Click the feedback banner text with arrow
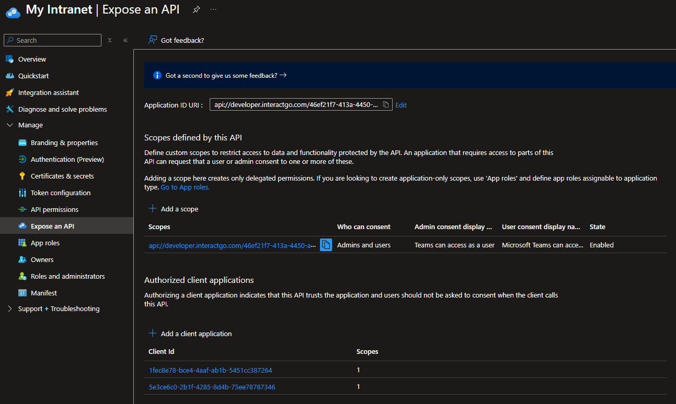The image size is (676, 404). point(226,75)
